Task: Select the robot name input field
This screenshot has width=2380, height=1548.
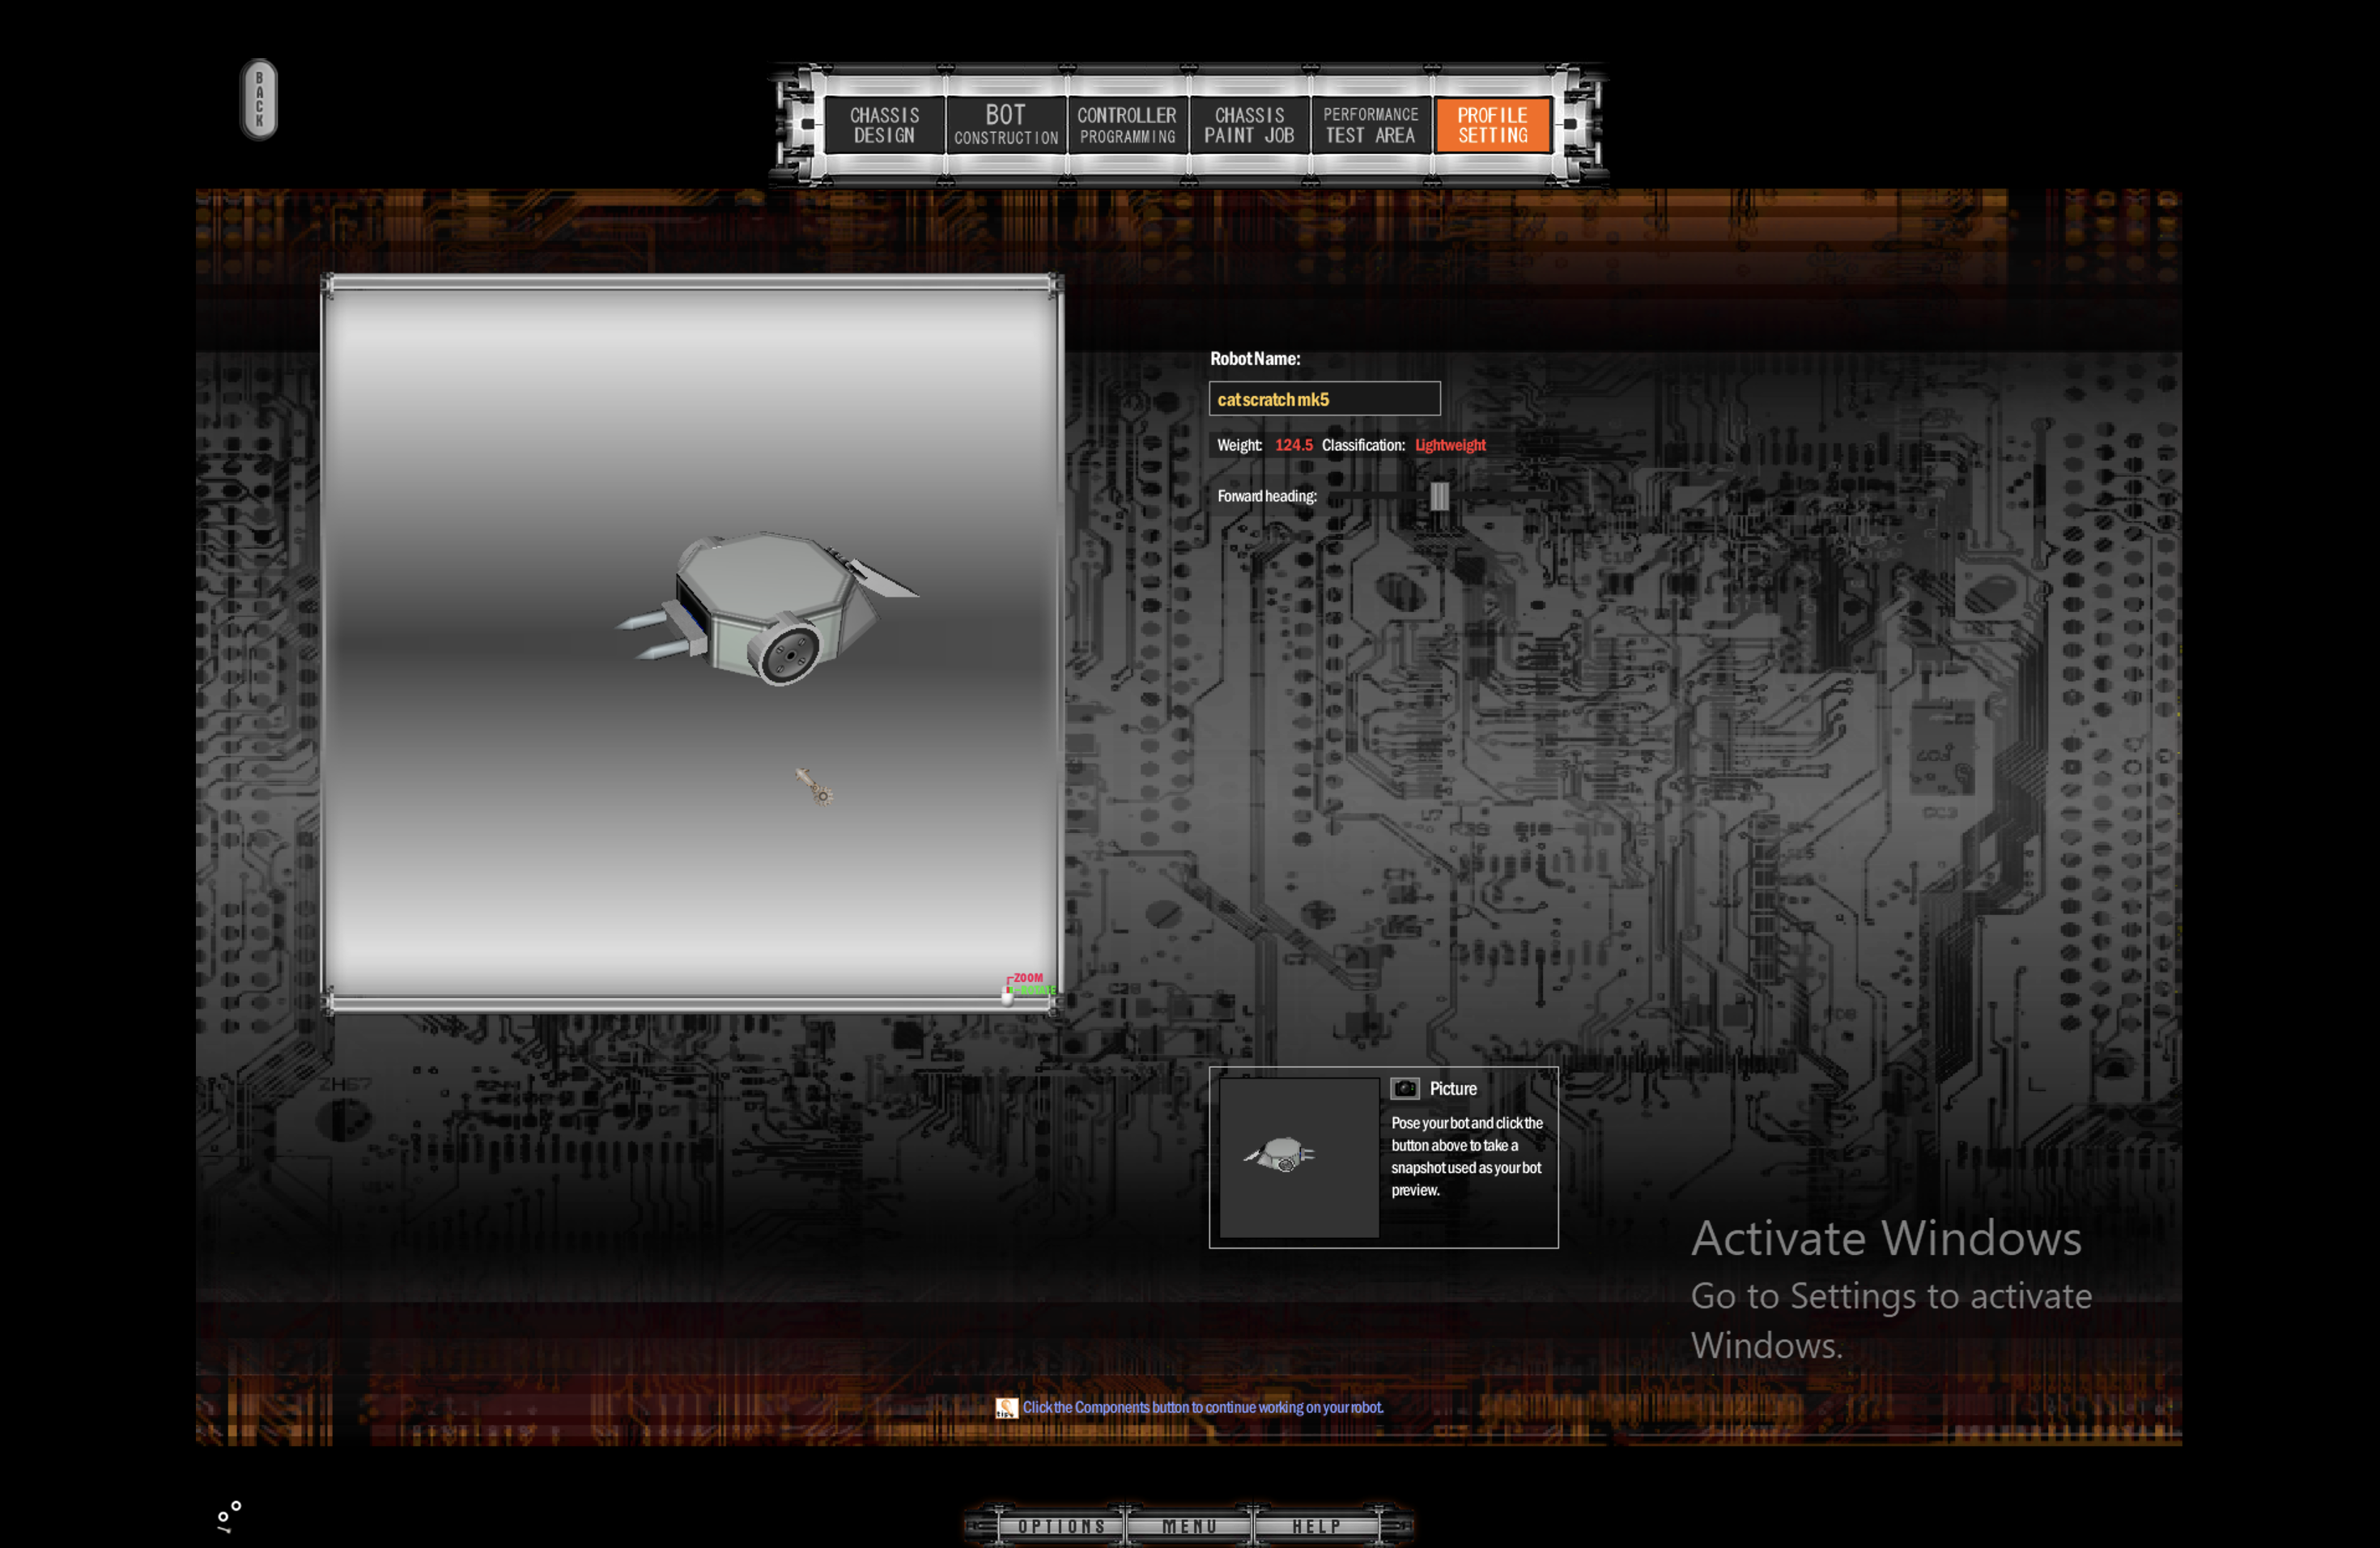Action: coord(1324,399)
